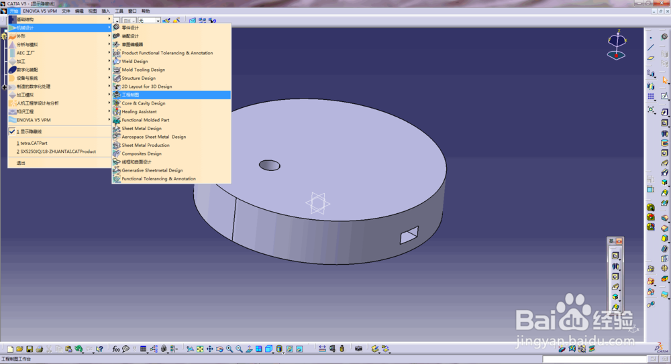Open the 文件 menu
This screenshot has width=671, height=364.
pos(66,11)
